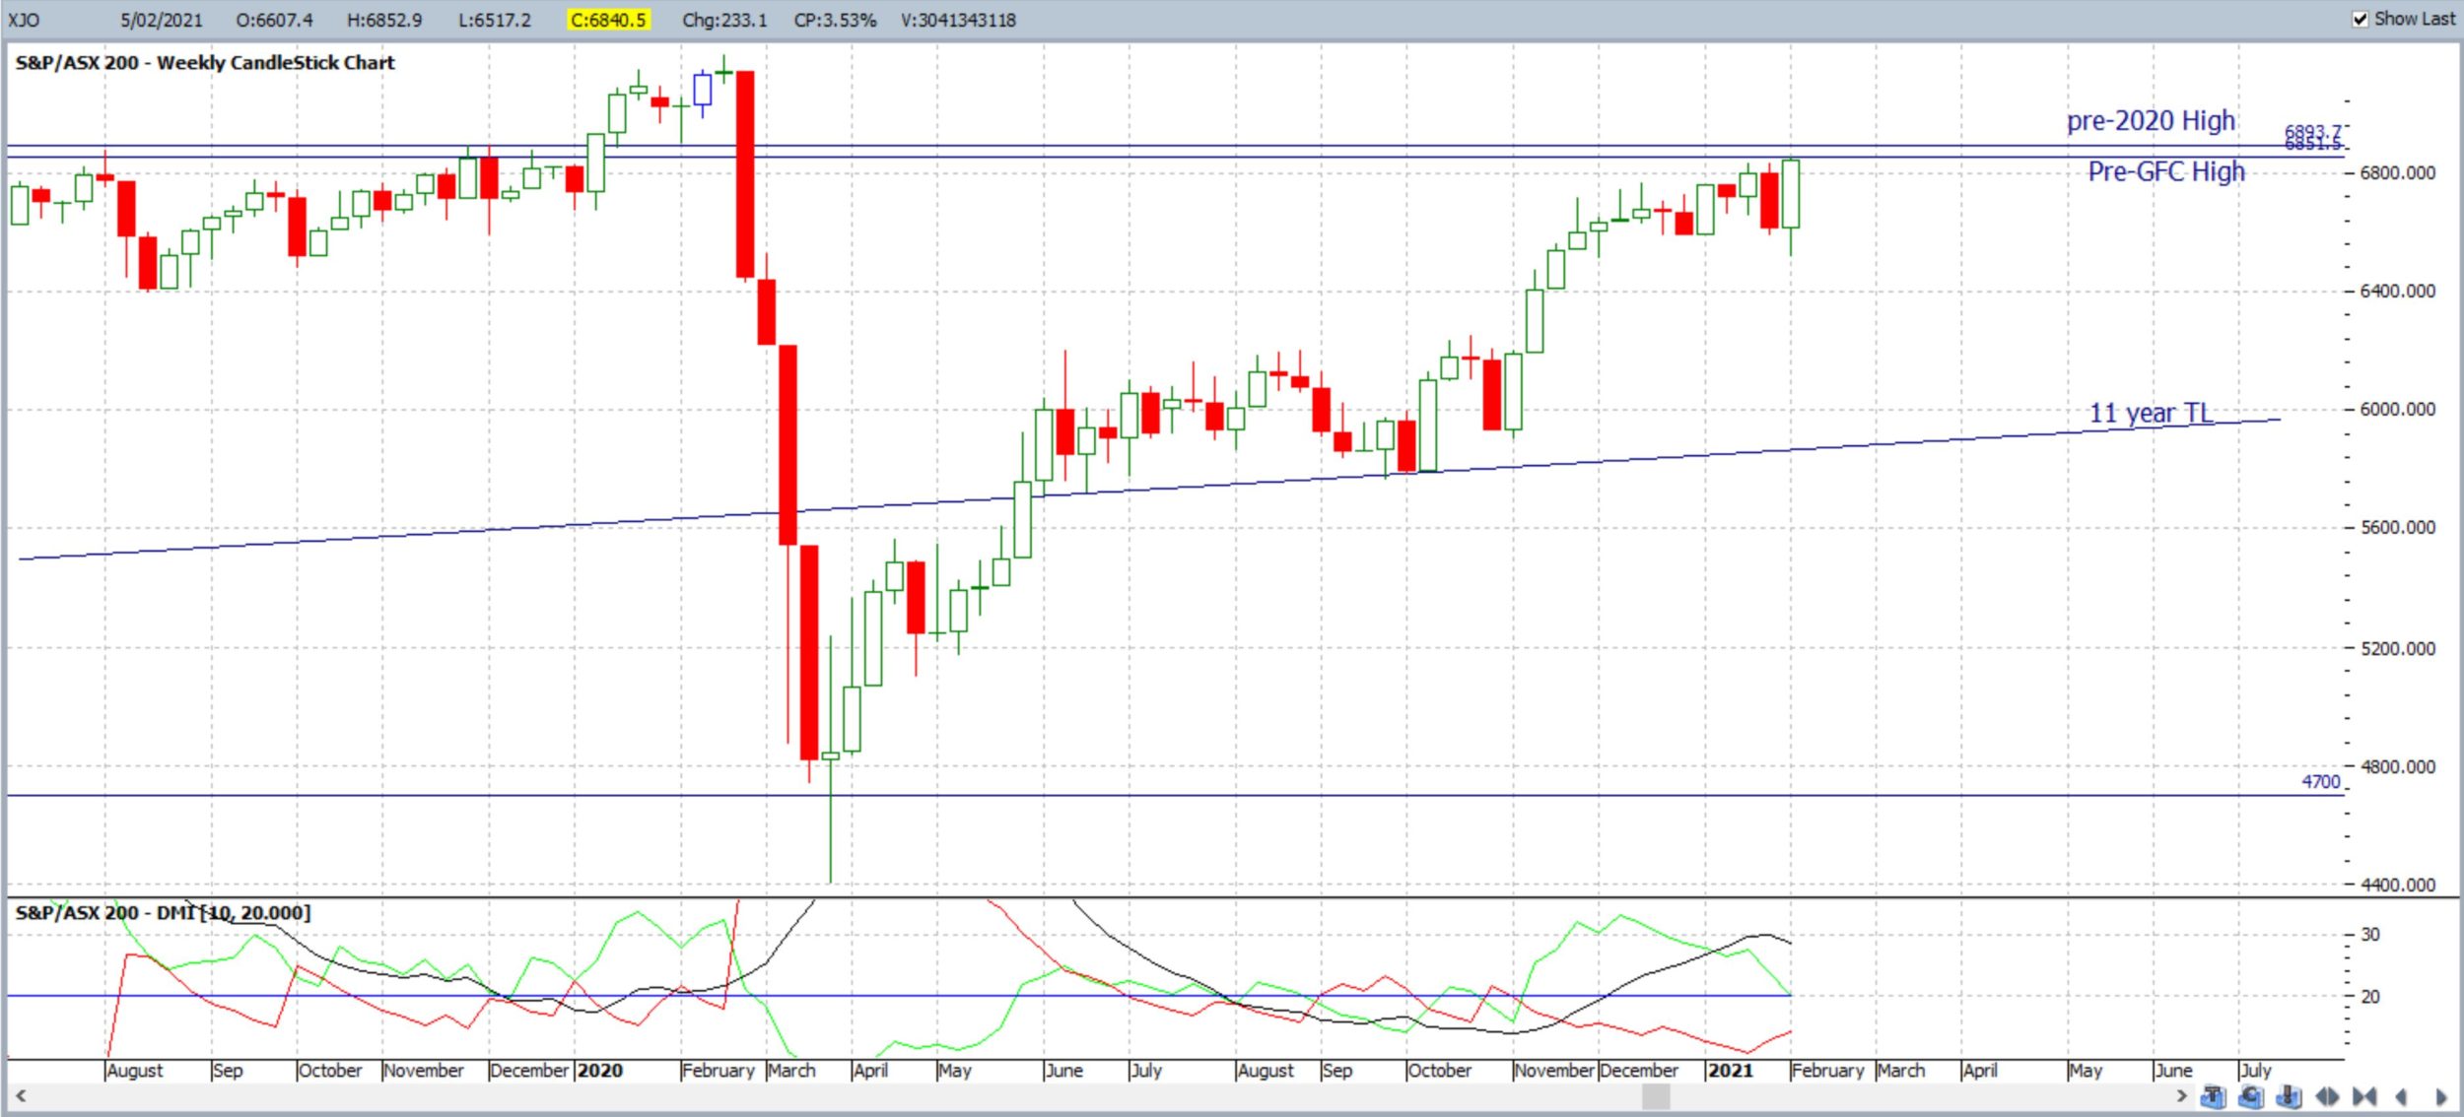Click the '11 year TL' trendline label
The image size is (2464, 1117).
click(2151, 413)
